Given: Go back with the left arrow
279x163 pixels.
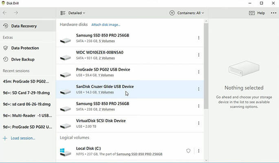Looking at the screenshot, I should [x=4, y=13].
